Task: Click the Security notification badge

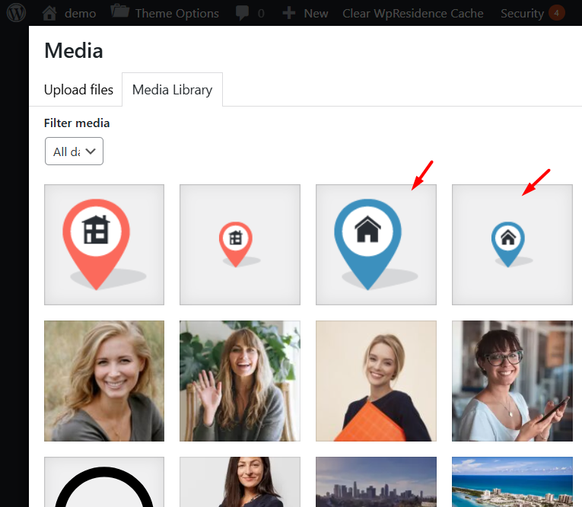Action: coord(557,13)
